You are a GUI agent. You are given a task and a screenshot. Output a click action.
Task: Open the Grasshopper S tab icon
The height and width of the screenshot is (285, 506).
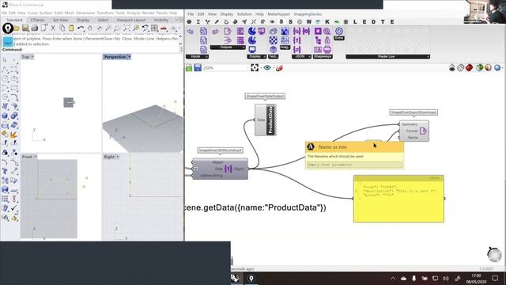click(x=281, y=21)
